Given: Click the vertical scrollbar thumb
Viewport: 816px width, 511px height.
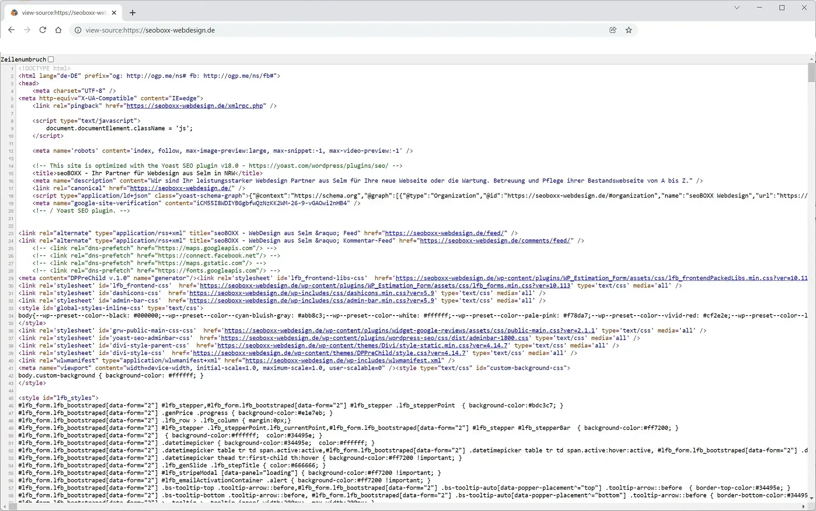Looking at the screenshot, I should (x=811, y=73).
